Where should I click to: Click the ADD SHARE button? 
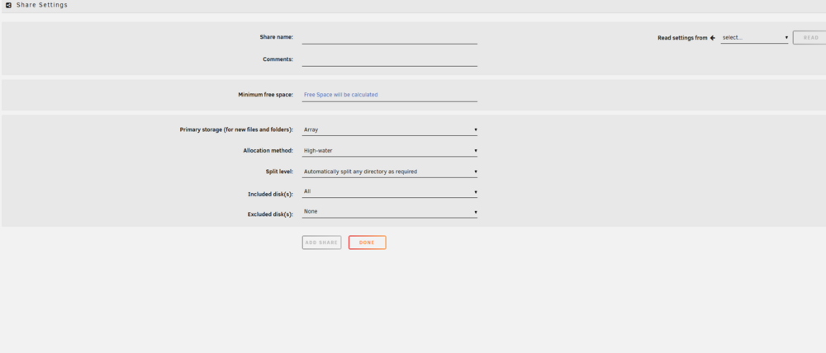(321, 242)
